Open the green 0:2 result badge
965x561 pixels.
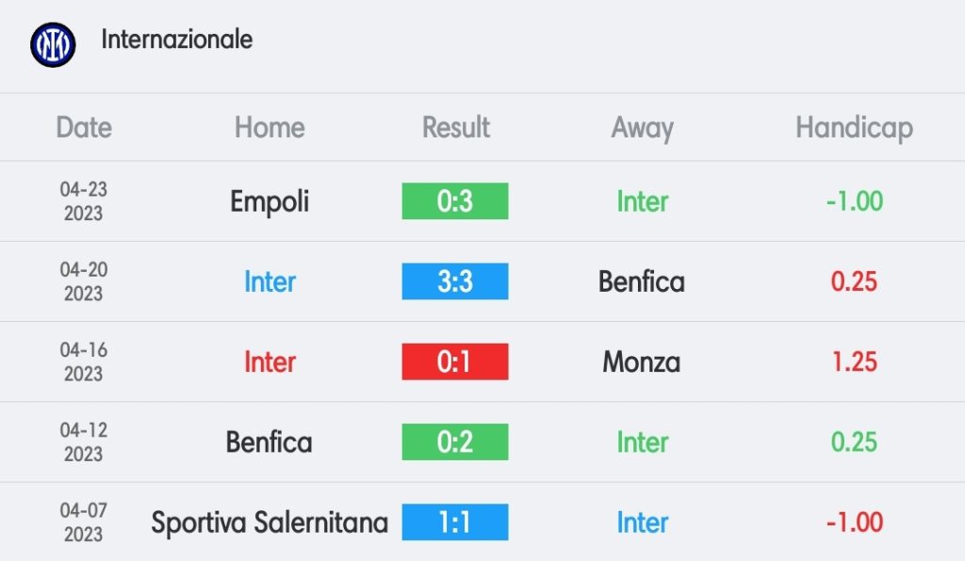click(455, 441)
